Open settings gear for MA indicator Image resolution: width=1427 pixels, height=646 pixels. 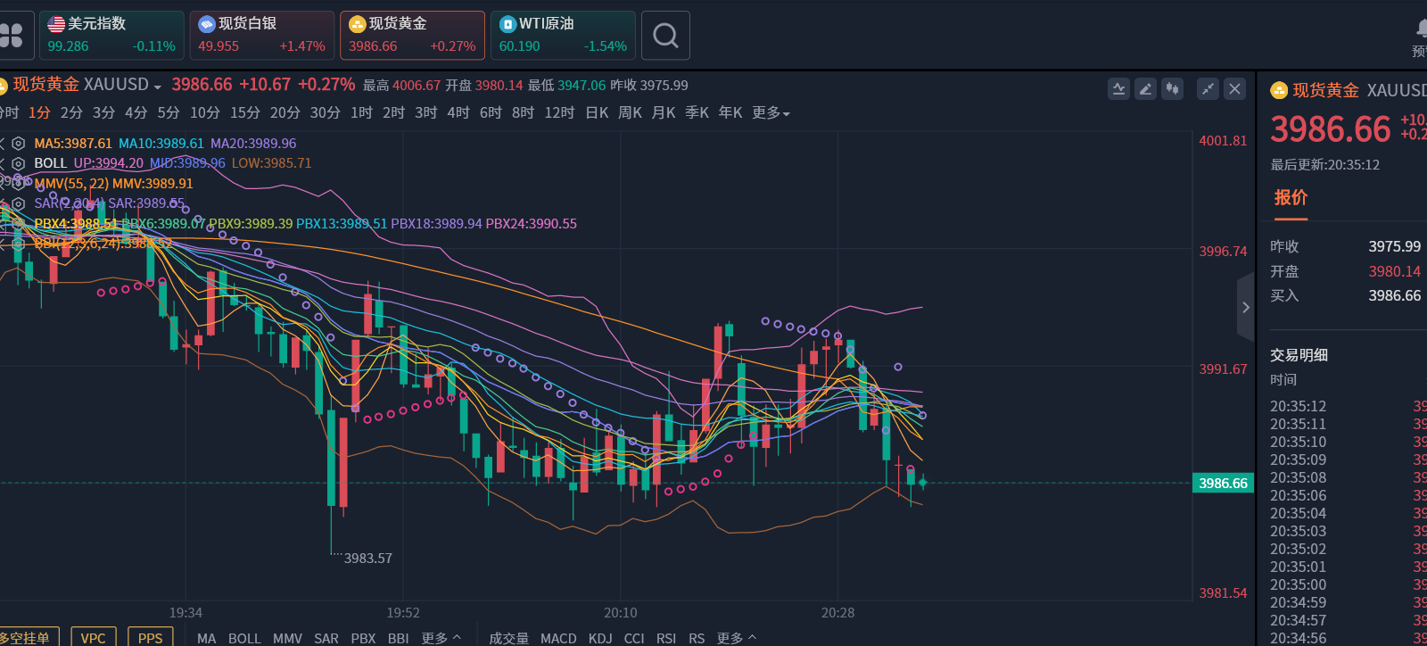click(18, 144)
